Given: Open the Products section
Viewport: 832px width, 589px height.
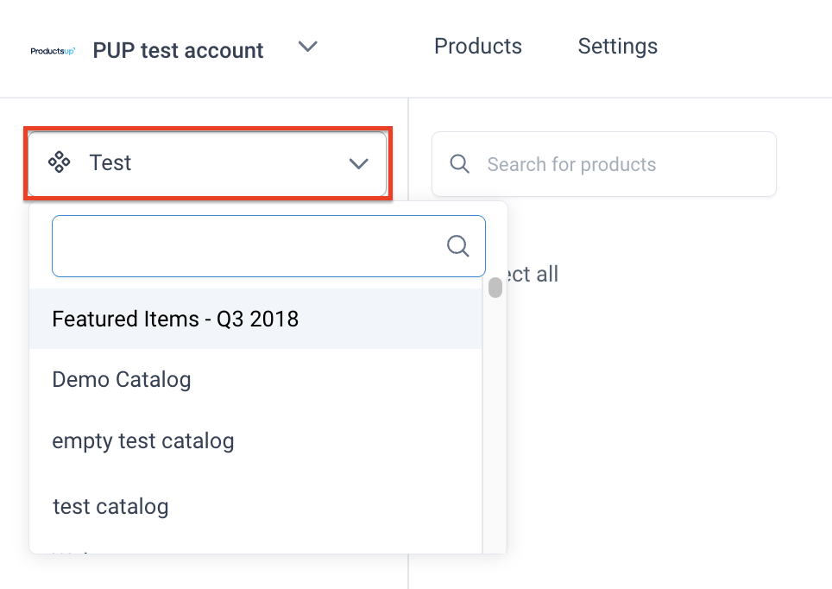Looking at the screenshot, I should 477,46.
